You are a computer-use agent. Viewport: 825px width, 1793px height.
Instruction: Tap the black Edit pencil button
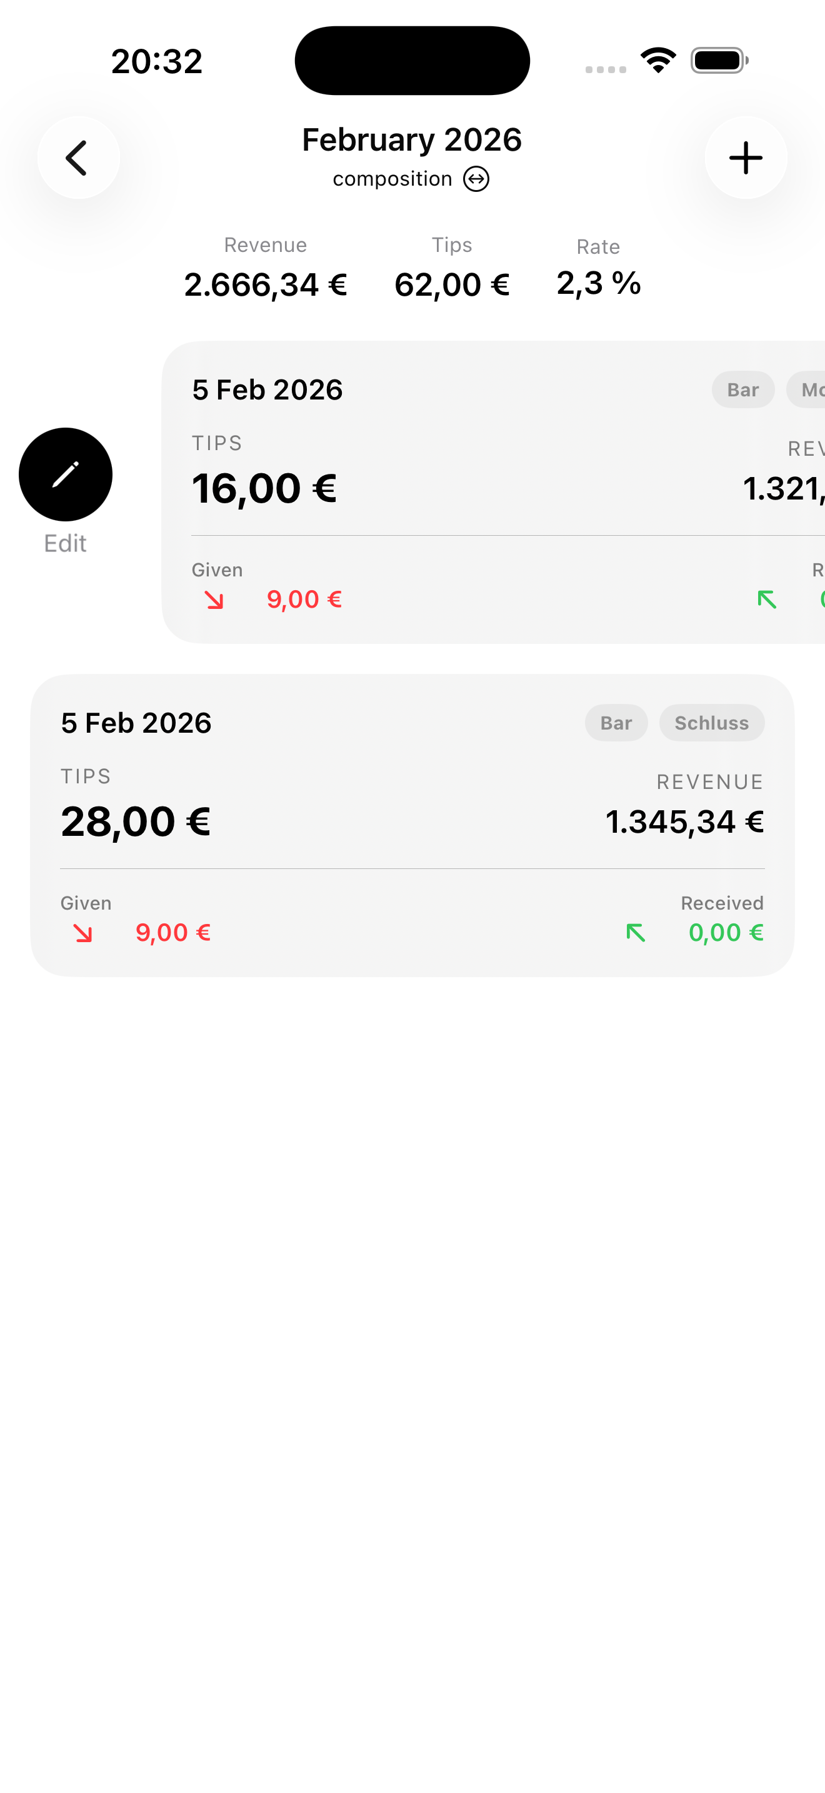66,474
